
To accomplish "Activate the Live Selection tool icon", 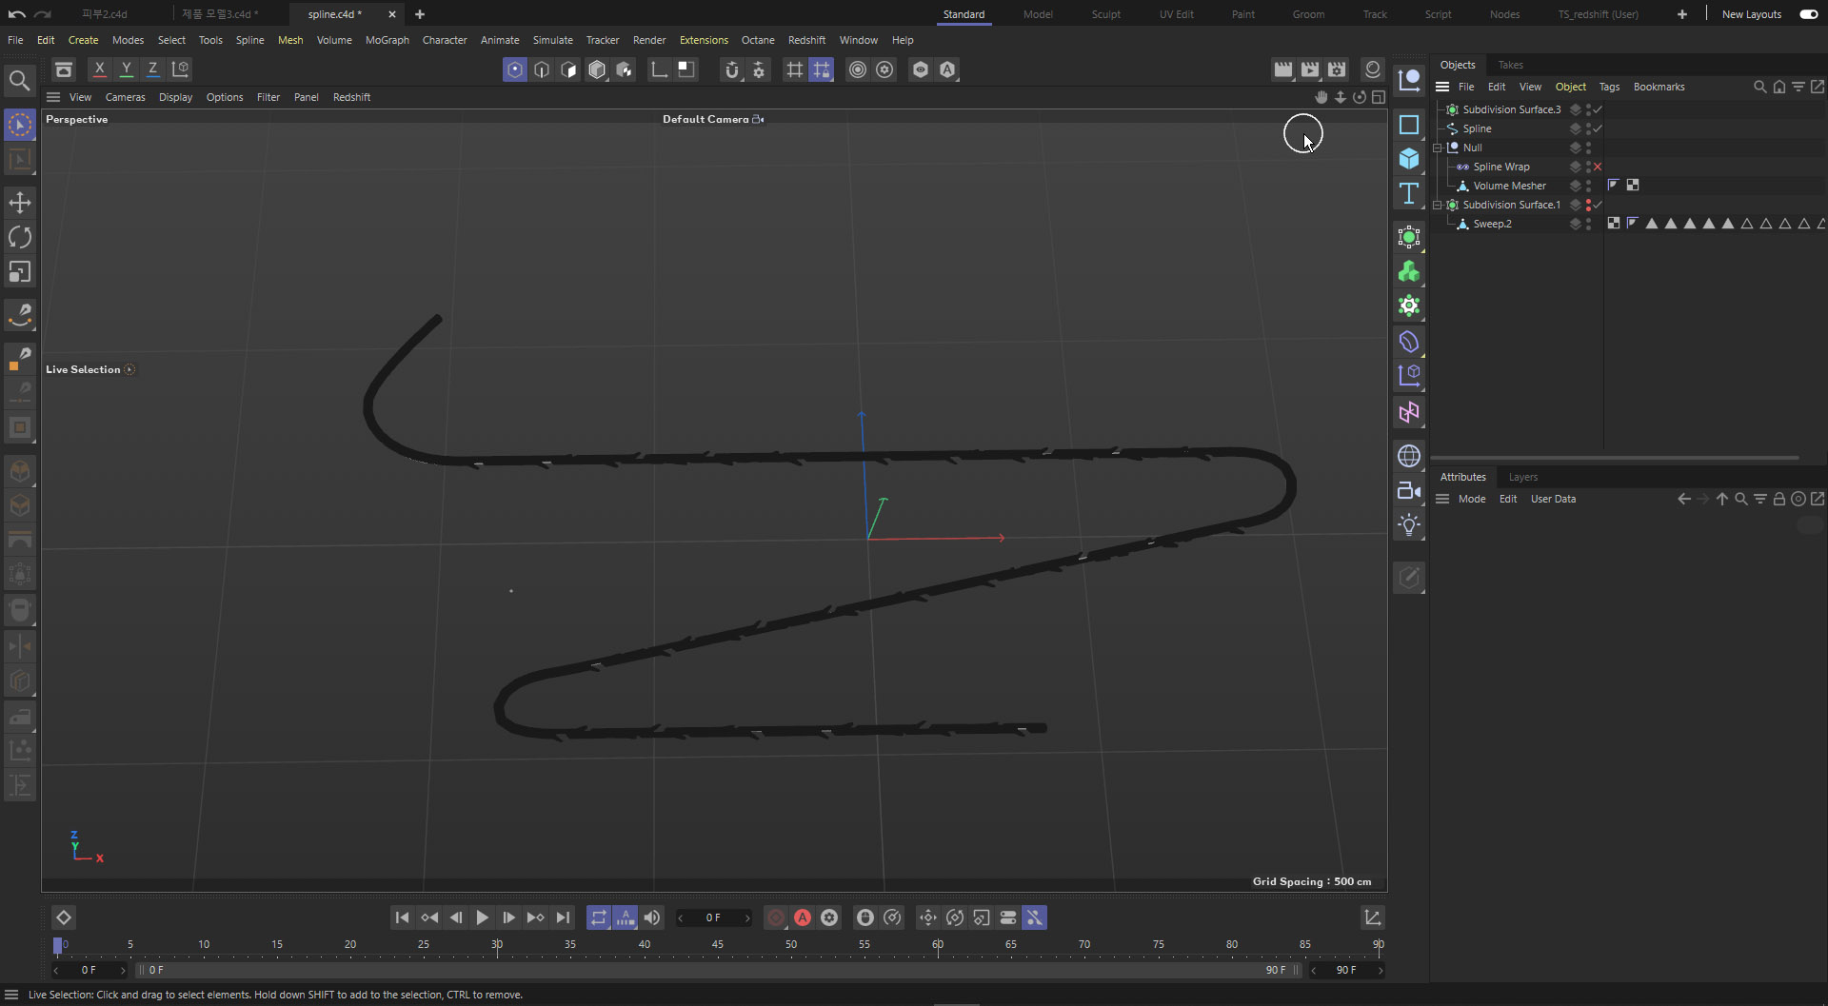I will pos(20,125).
